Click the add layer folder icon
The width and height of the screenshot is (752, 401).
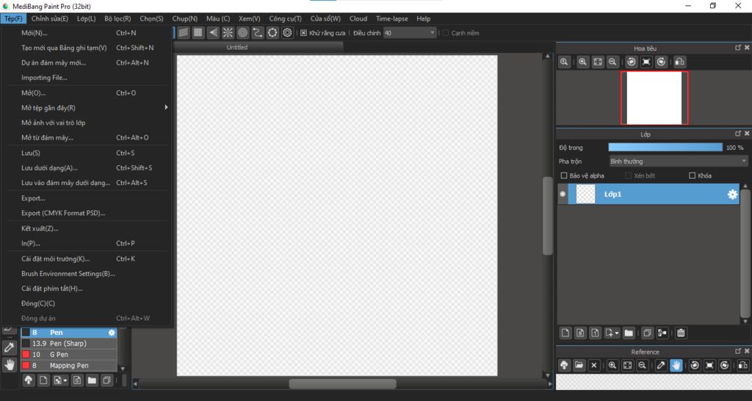pos(629,333)
